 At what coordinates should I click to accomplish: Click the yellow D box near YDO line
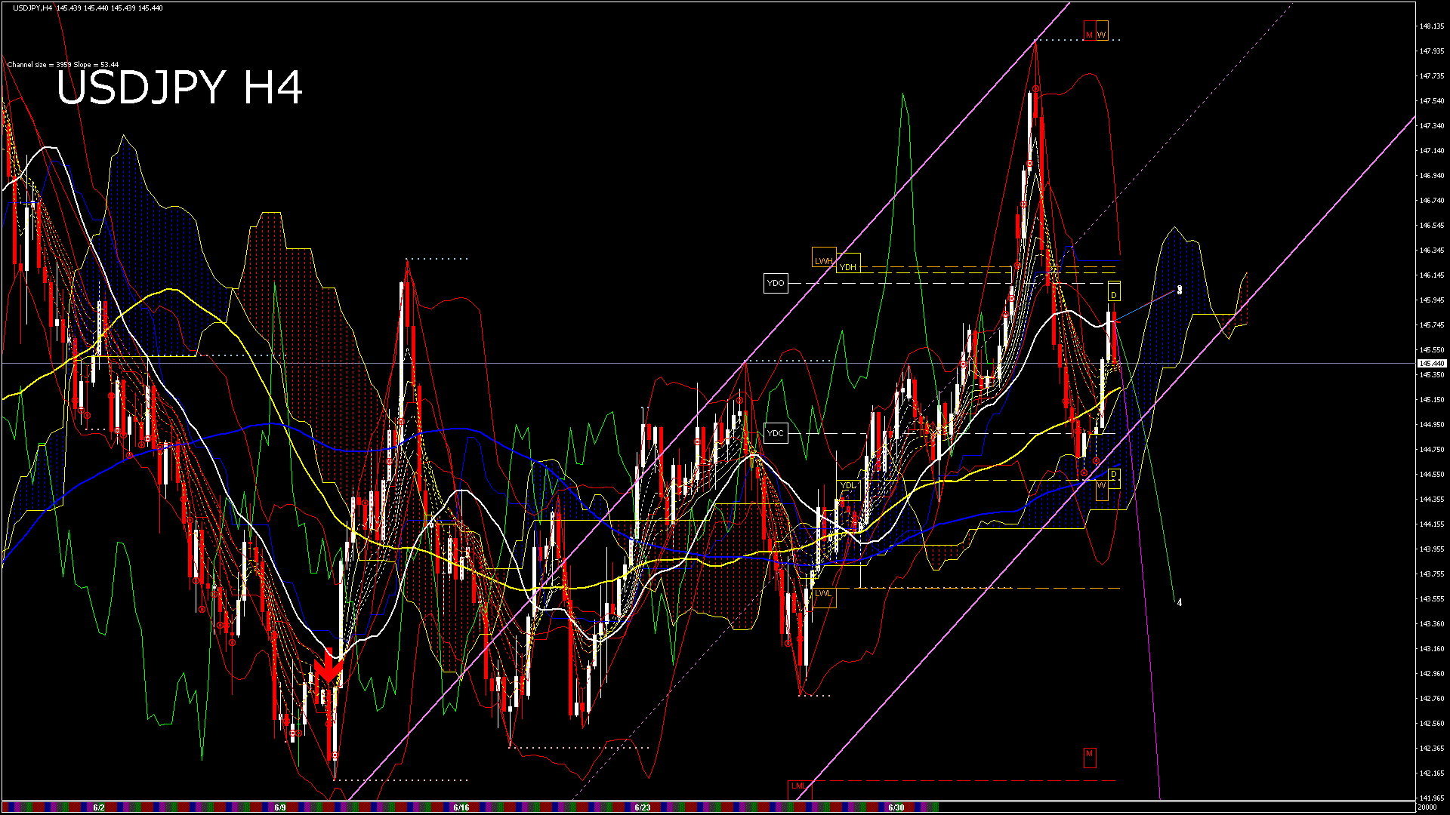(x=1114, y=293)
